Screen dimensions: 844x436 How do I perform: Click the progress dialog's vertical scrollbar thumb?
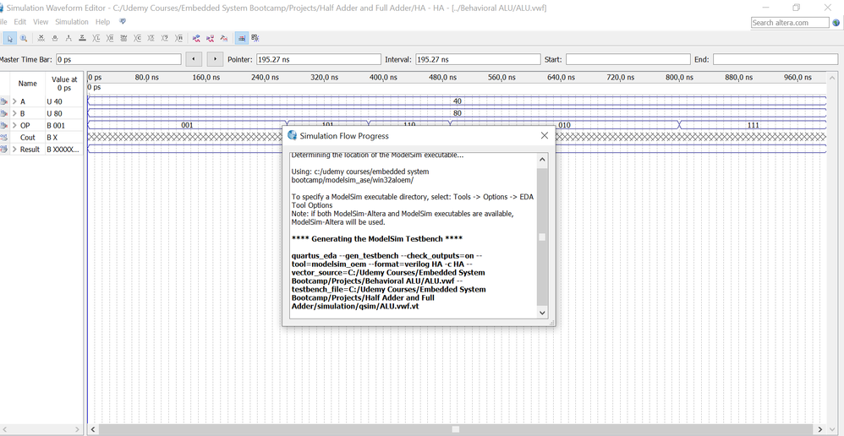(542, 237)
